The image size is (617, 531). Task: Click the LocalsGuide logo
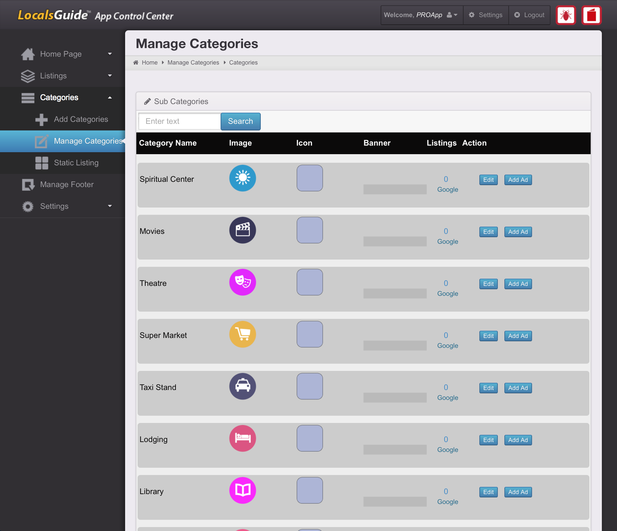(95, 15)
